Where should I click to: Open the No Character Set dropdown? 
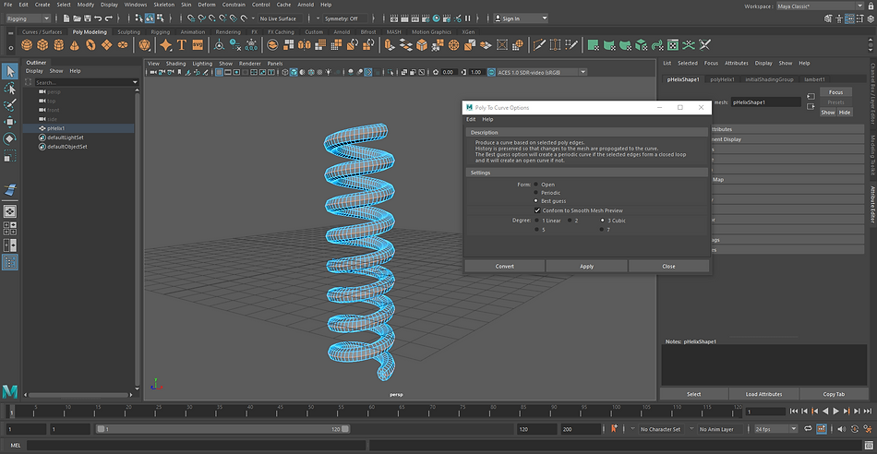[x=661, y=429]
